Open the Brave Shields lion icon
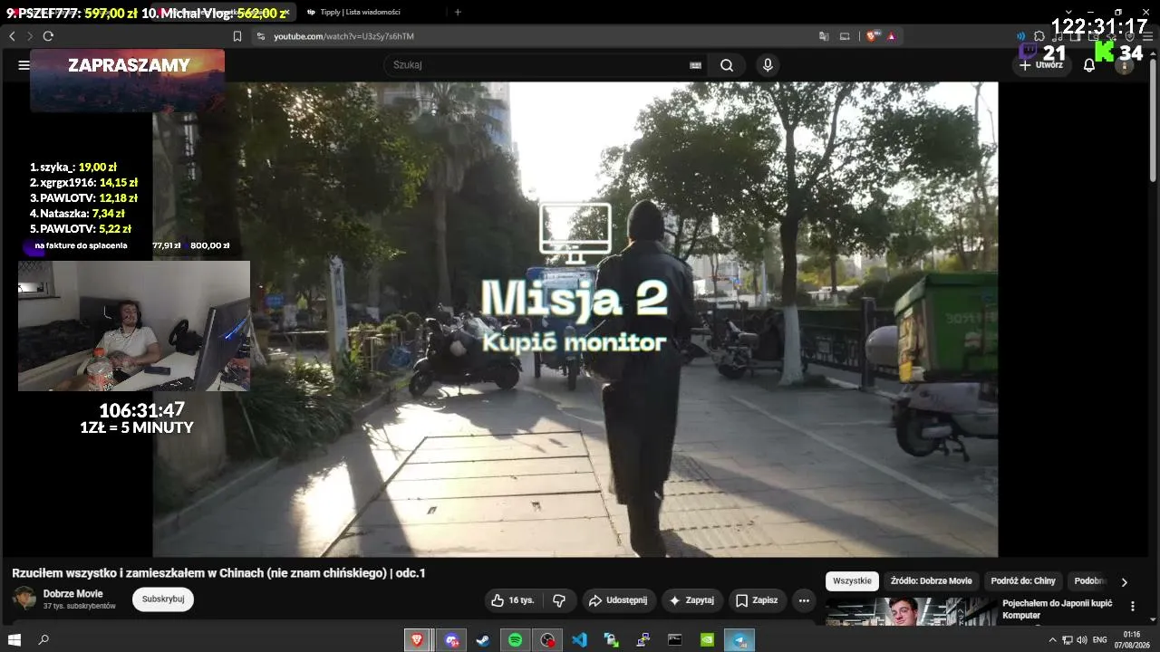 pos(873,36)
